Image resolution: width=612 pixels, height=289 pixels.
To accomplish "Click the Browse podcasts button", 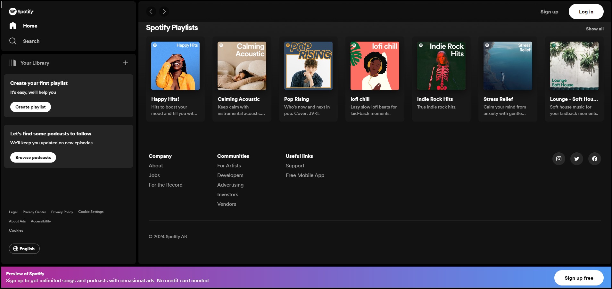I will coord(33,157).
